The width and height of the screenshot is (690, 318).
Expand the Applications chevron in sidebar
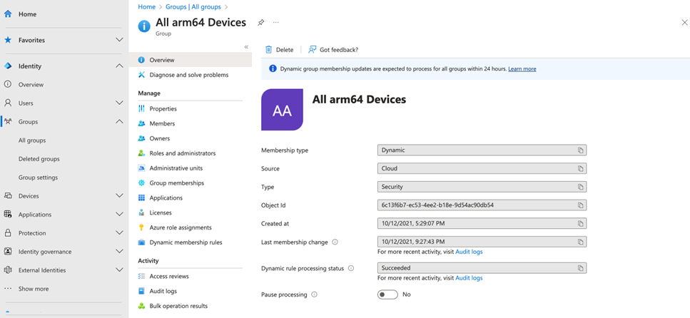tap(119, 214)
